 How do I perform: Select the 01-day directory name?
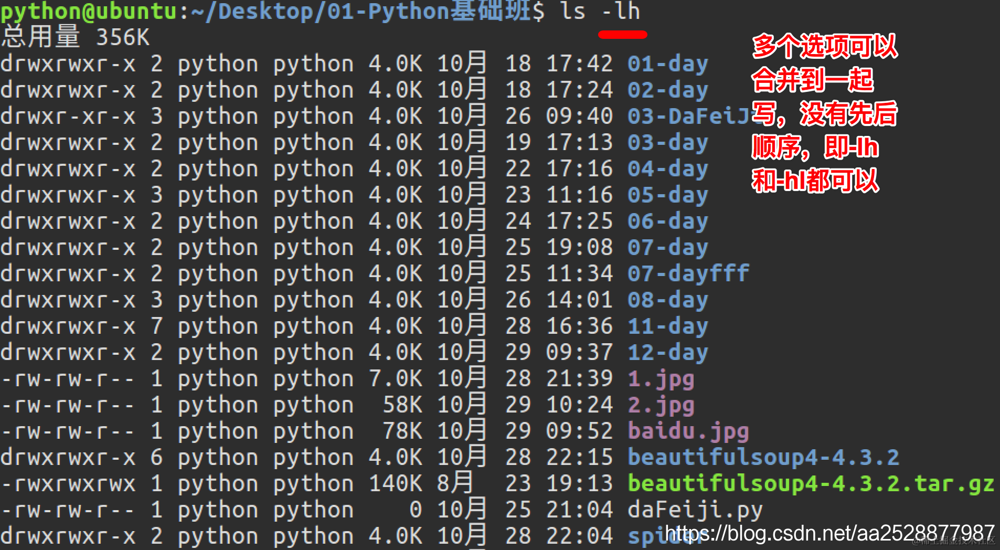(667, 65)
